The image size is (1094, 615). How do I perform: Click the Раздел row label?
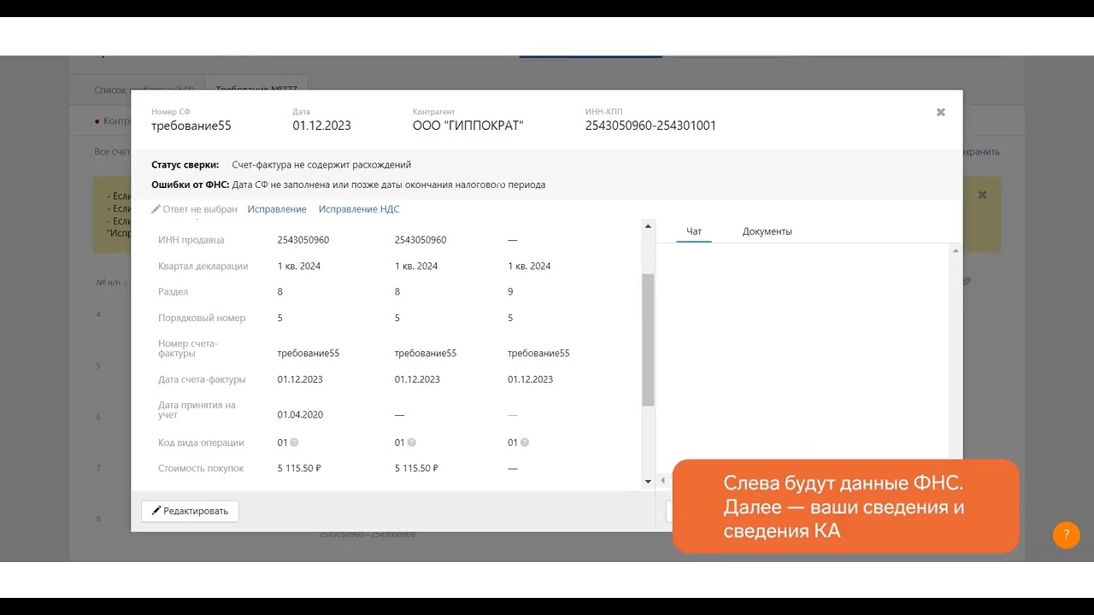[x=174, y=291]
